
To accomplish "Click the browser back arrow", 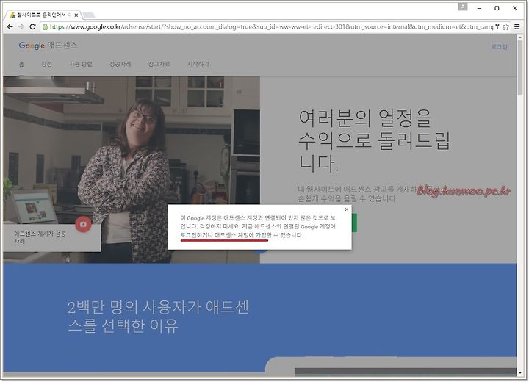I will [10, 26].
